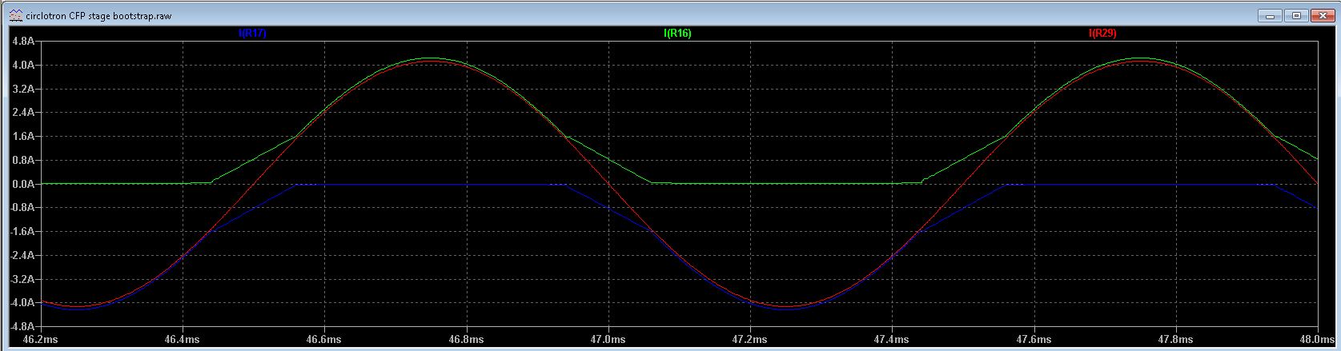Click the 3.2A vertical axis label
This screenshot has width=1341, height=351.
tap(24, 89)
